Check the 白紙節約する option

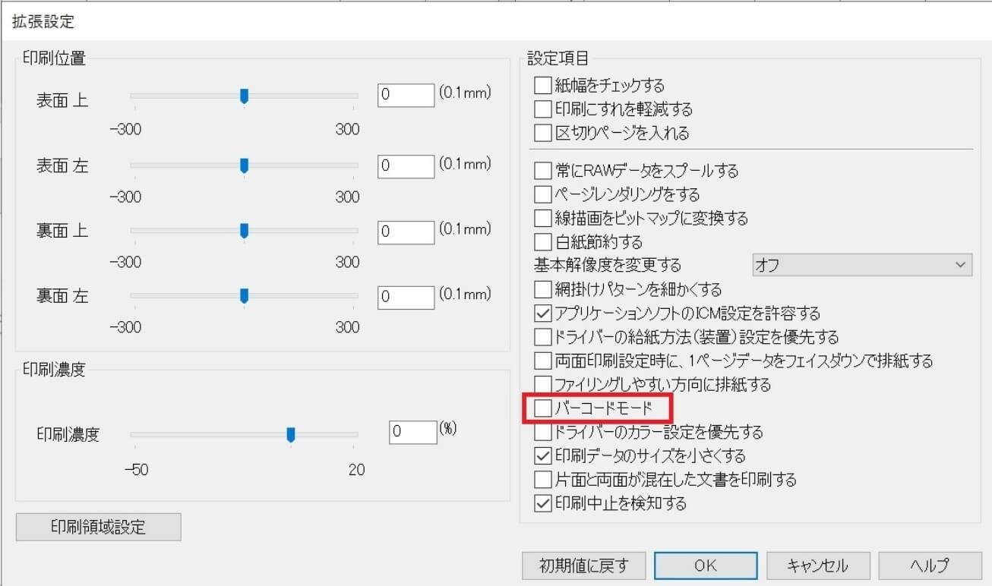click(542, 242)
